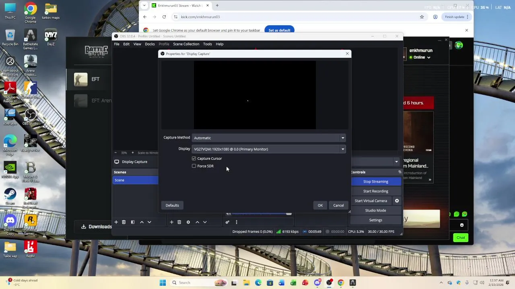This screenshot has width=515, height=289.
Task: Move scene down with the arrow icon
Action: coord(149,222)
